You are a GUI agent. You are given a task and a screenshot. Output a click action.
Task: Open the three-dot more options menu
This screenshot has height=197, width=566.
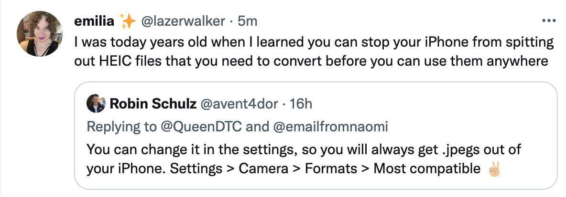click(x=548, y=21)
